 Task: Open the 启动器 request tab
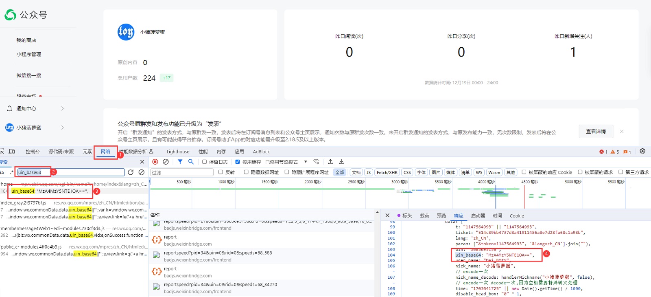tap(478, 216)
